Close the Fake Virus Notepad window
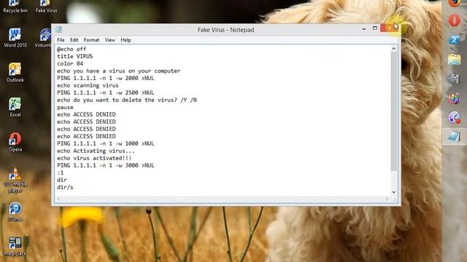The width and height of the screenshot is (467, 262). pos(389,28)
